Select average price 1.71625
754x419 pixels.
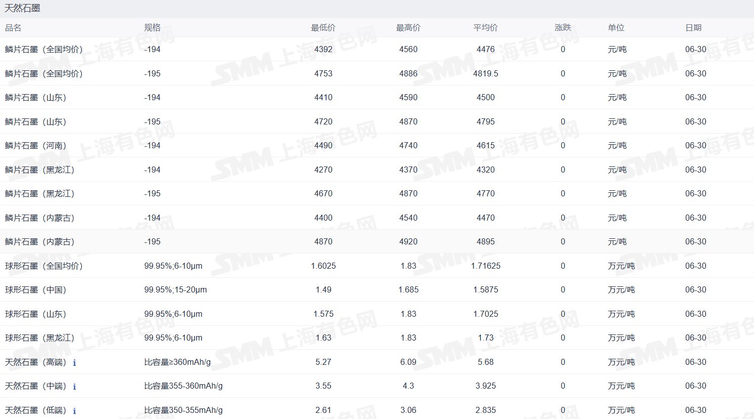[485, 266]
